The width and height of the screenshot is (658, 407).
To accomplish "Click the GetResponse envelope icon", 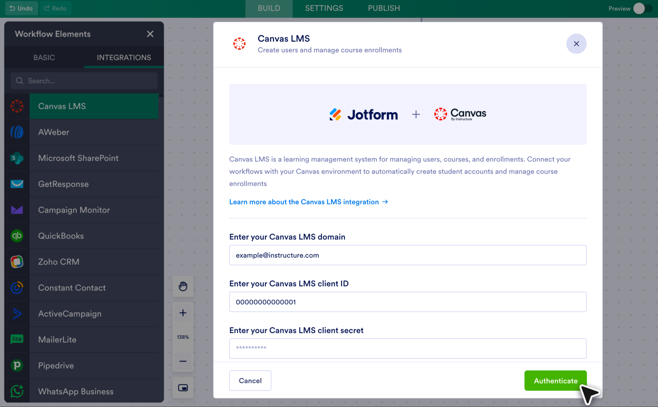I will click(x=17, y=184).
